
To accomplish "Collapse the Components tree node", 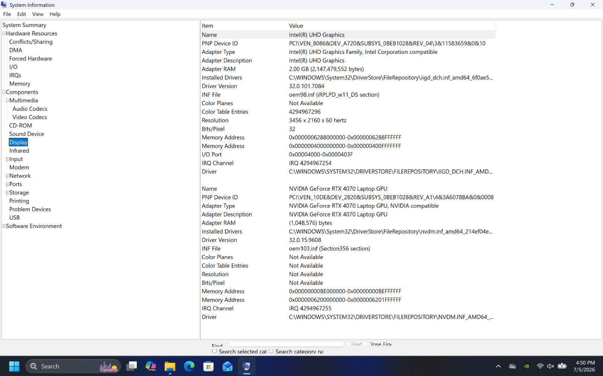I will coord(4,92).
